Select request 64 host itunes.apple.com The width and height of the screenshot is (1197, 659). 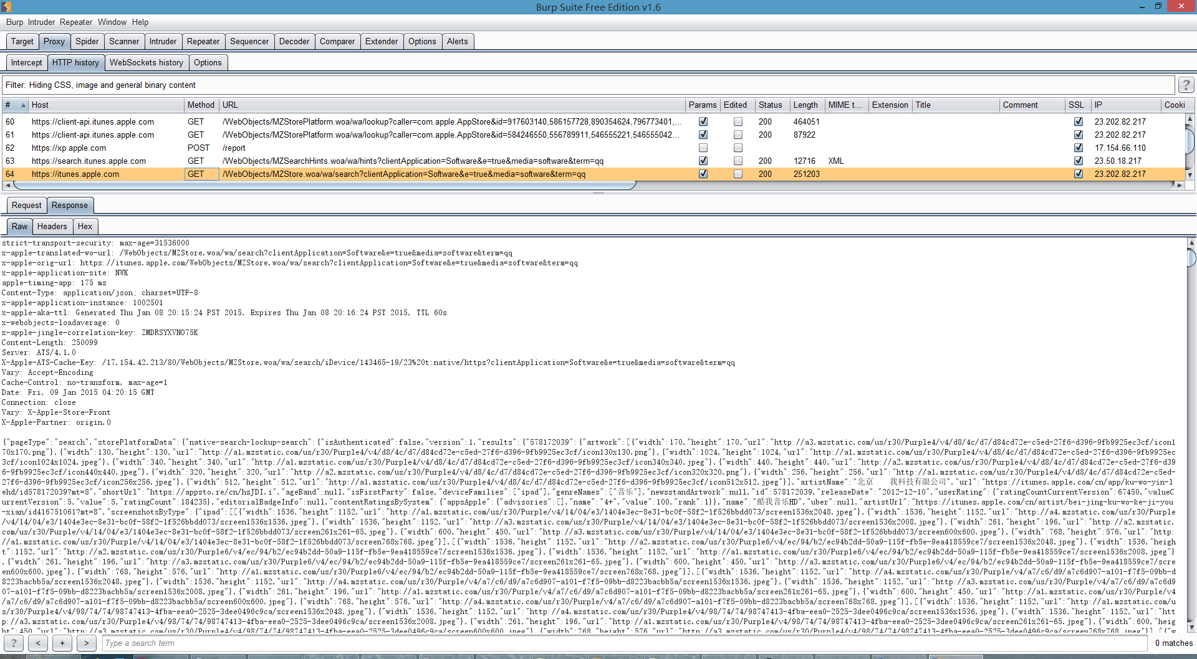tap(75, 174)
